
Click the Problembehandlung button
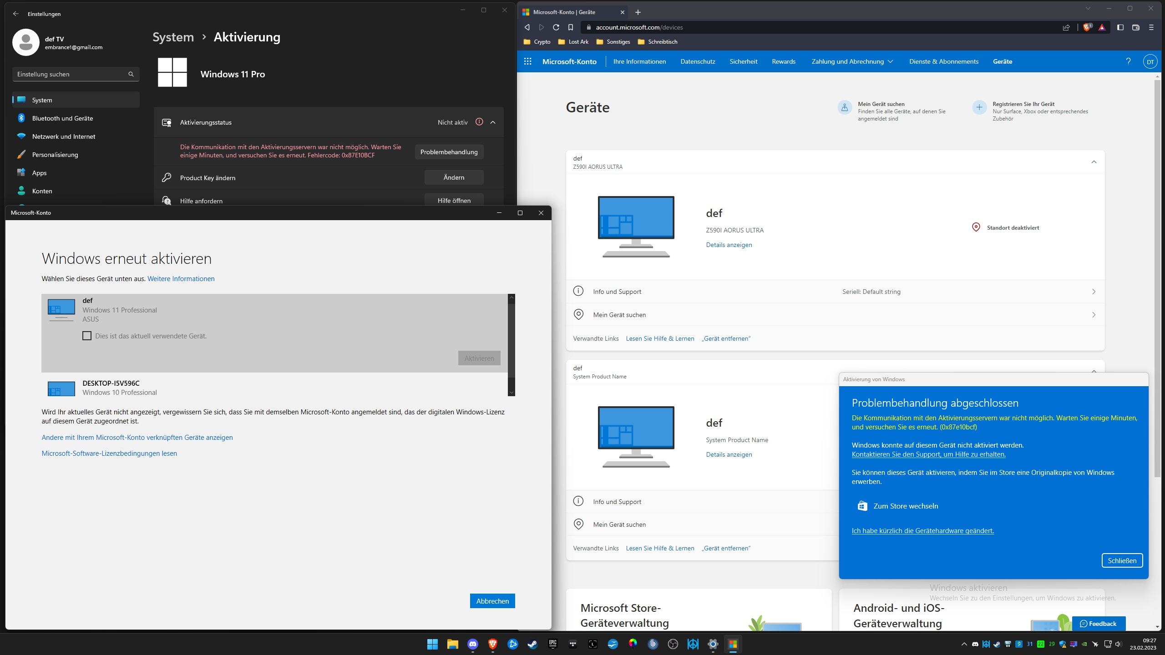pos(449,151)
